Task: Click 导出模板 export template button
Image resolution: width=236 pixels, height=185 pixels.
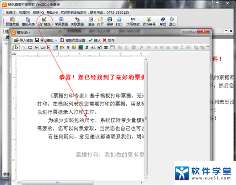Action: click(x=44, y=40)
